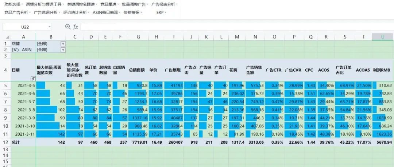Open the 广告选词分析 menu
The width and height of the screenshot is (394, 167).
click(x=47, y=12)
